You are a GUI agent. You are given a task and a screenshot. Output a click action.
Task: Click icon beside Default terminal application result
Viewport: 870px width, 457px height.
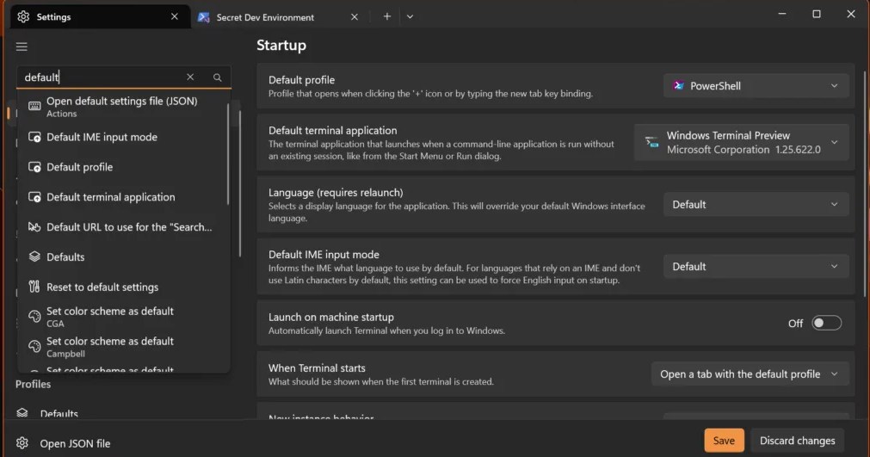click(x=34, y=197)
